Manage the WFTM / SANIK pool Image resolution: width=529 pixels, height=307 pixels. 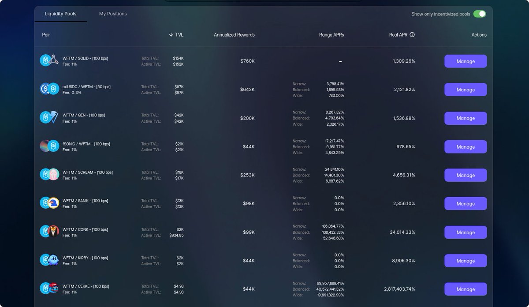click(466, 204)
